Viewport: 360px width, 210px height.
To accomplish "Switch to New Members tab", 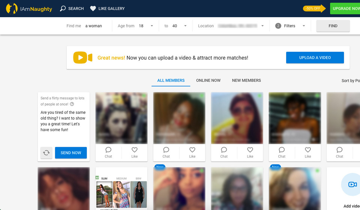I will (x=246, y=80).
